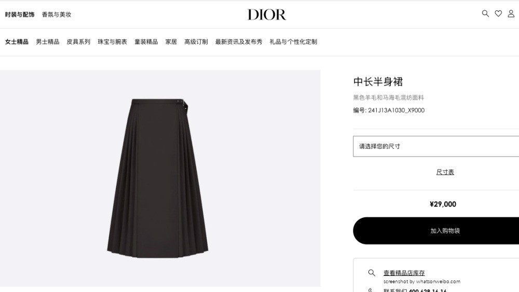Viewport: 519px width, 292px height.
Task: Switch to the 香氛与美妆 tab
Action: tap(57, 15)
